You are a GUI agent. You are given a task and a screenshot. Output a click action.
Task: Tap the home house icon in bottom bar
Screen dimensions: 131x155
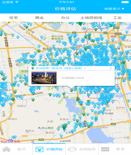coord(7,149)
